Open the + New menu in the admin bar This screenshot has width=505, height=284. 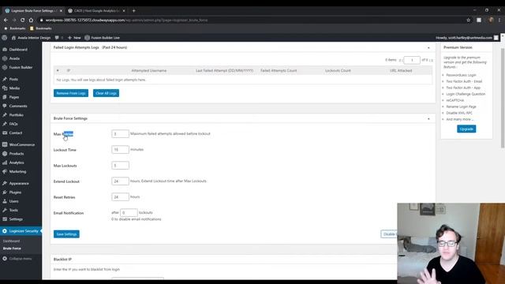pyautogui.click(x=74, y=38)
